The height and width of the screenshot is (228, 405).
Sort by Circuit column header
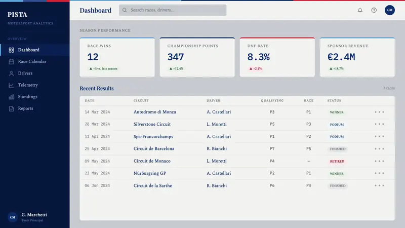141,100
